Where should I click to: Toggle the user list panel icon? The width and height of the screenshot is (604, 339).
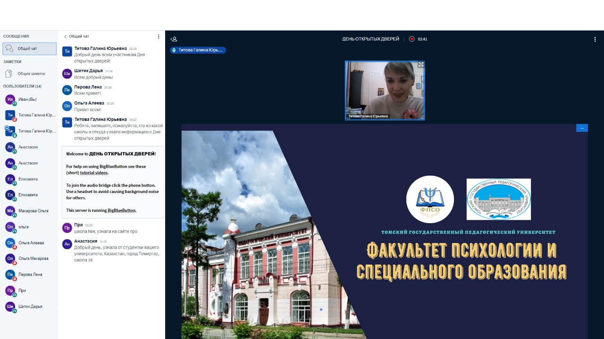(174, 39)
